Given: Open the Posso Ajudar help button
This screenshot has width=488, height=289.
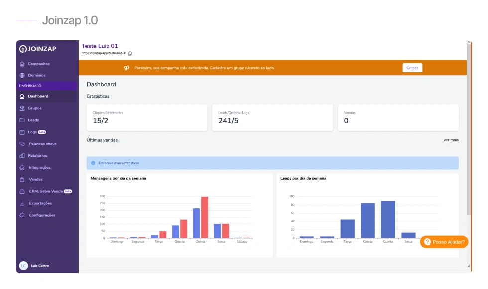Looking at the screenshot, I should [444, 242].
